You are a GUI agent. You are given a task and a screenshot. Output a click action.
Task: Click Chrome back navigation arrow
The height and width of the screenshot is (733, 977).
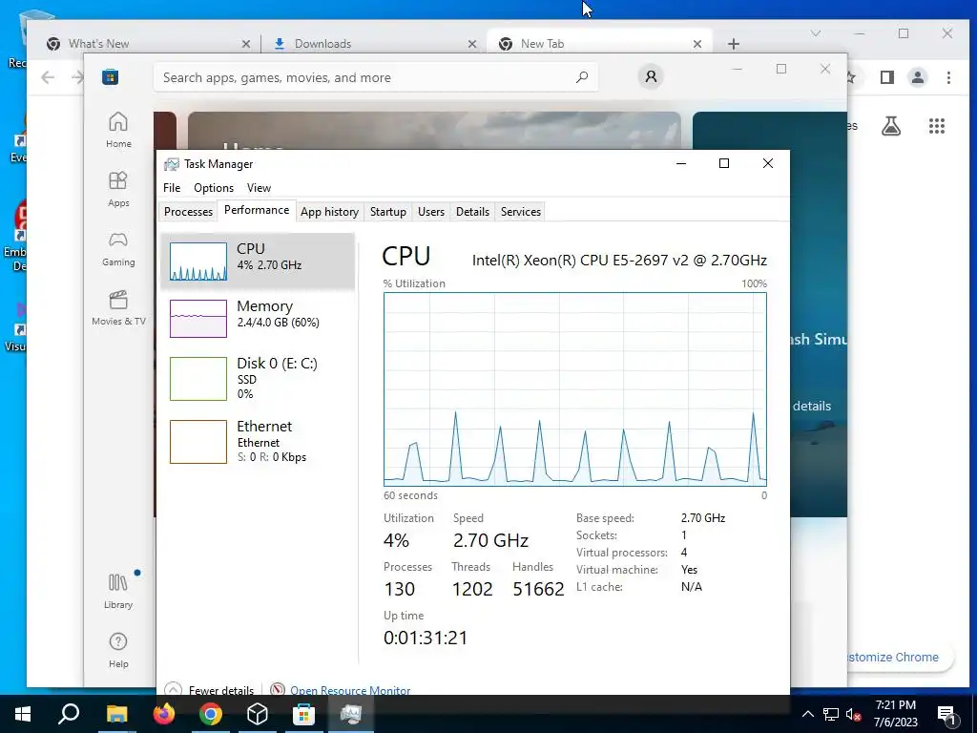click(48, 77)
